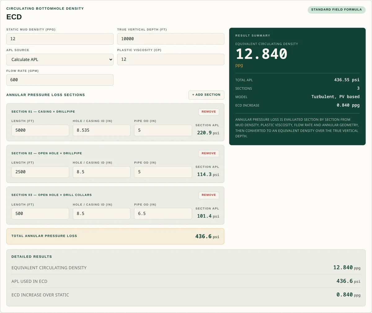372x313 pixels.
Task: Edit Section 03 pipe OD 6.5 field
Action: [x=163, y=214]
